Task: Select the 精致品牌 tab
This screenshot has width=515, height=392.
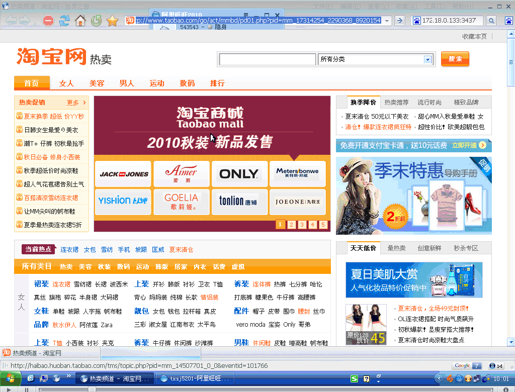Action: [x=466, y=103]
